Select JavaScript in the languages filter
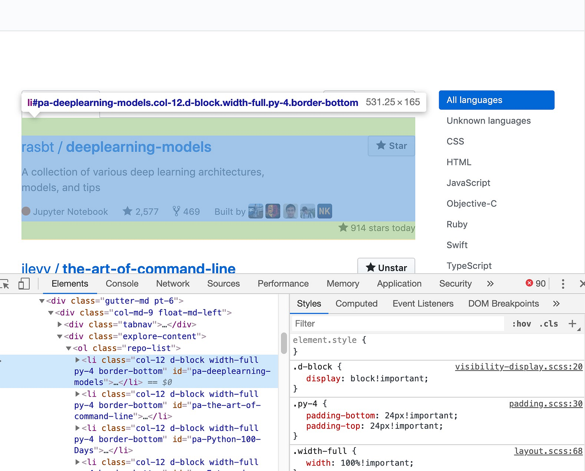The height and width of the screenshot is (471, 585). pyautogui.click(x=468, y=183)
